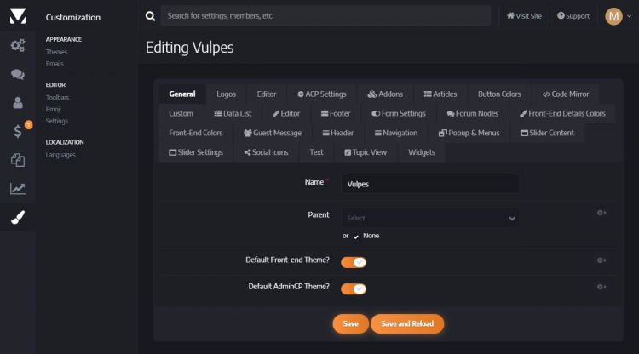Click the search magnifier icon
This screenshot has width=639, height=354.
click(151, 16)
